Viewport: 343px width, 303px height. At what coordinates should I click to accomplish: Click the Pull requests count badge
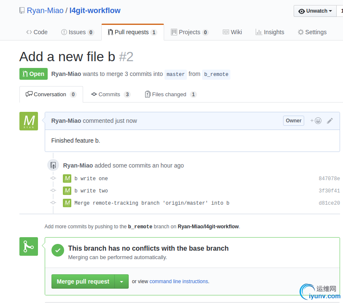154,32
